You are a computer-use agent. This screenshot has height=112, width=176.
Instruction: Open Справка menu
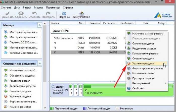[x=68, y=8]
